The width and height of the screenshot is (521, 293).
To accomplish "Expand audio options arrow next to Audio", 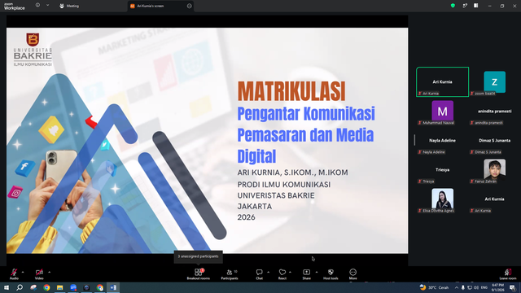I will [x=23, y=272].
